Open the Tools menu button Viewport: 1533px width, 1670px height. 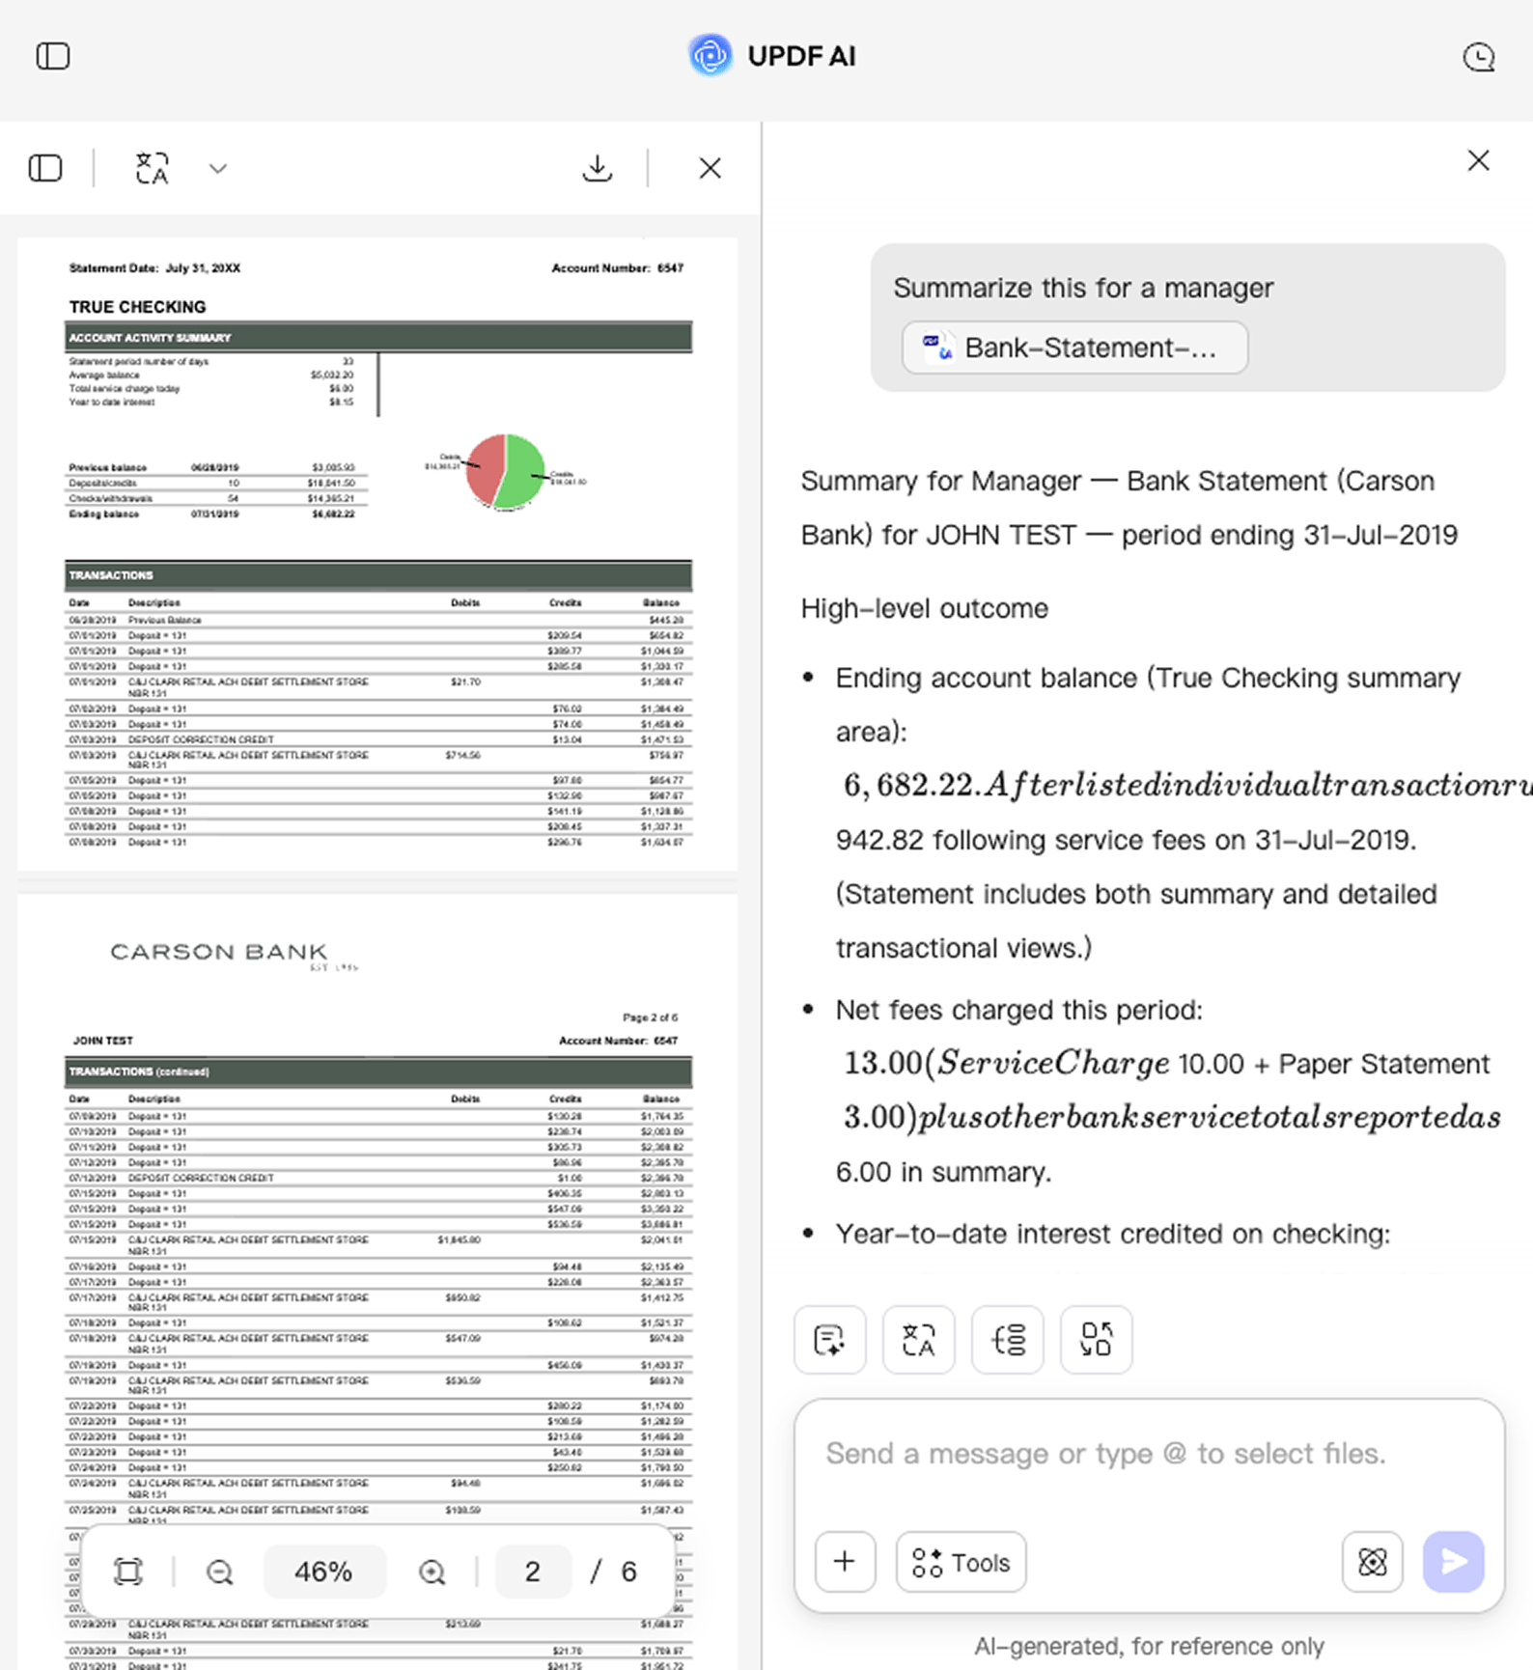(x=962, y=1561)
